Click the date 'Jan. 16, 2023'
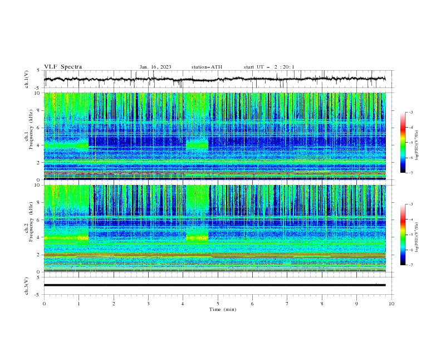The height and width of the screenshot is (341, 441). [155, 67]
